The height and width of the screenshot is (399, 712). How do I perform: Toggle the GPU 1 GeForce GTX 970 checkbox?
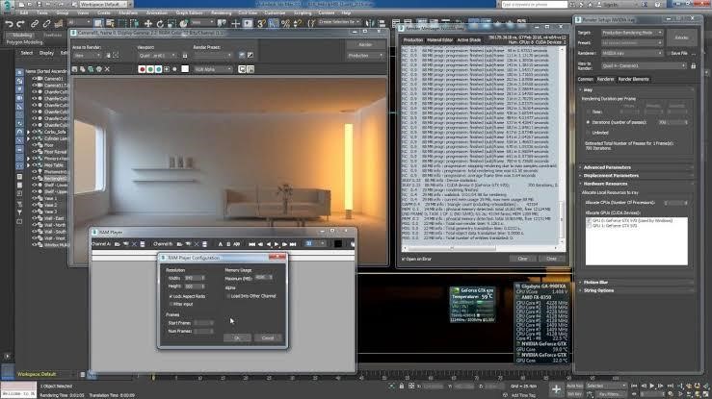tap(589, 226)
